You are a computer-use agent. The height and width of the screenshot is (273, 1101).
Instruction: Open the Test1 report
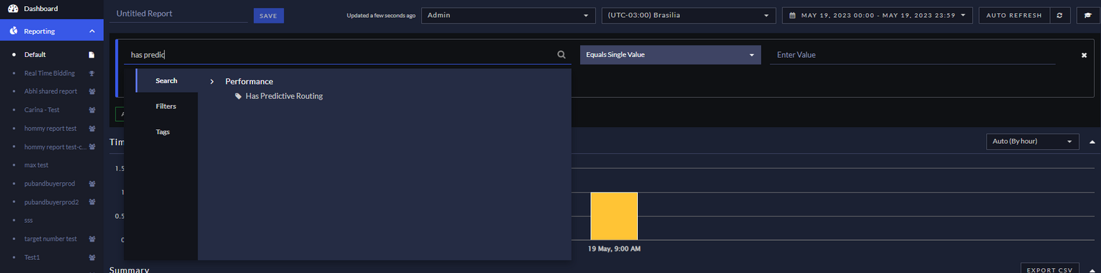point(32,258)
